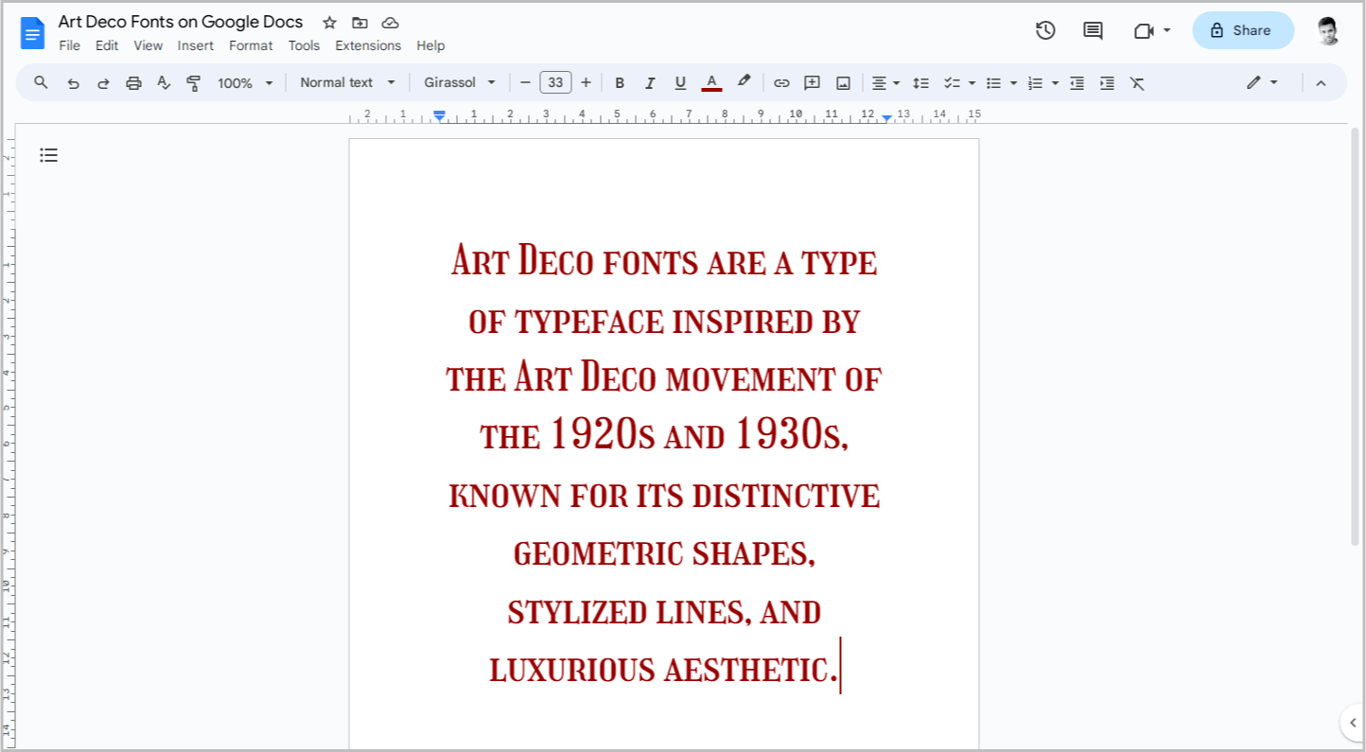The width and height of the screenshot is (1366, 752).
Task: Star the Art Deco Fonts document
Action: tap(328, 22)
